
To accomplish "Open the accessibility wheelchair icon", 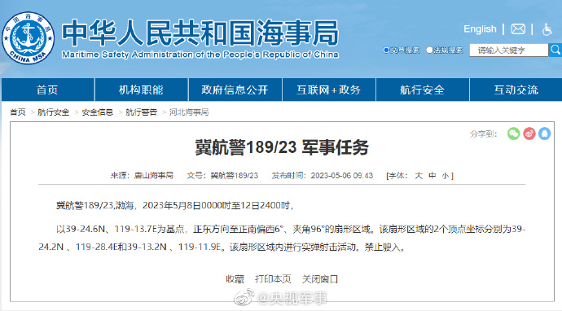I will [x=547, y=29].
